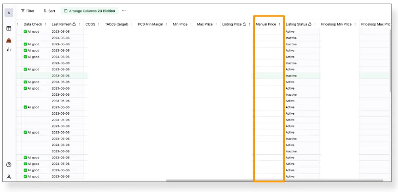The width and height of the screenshot is (398, 192).
Task: Open Arrange Columns with 23 Hidden
Action: tap(90, 11)
